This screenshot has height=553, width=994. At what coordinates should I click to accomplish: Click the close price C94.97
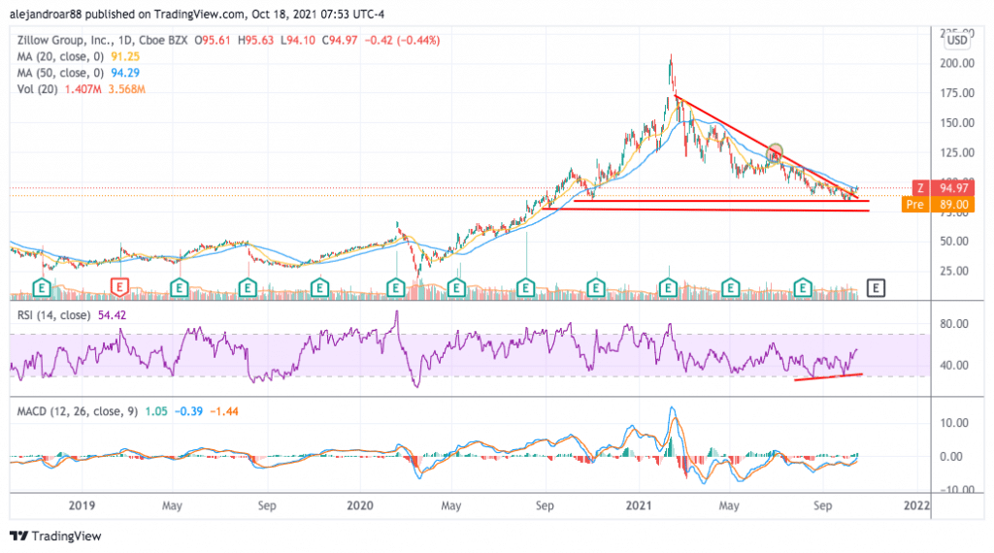339,40
